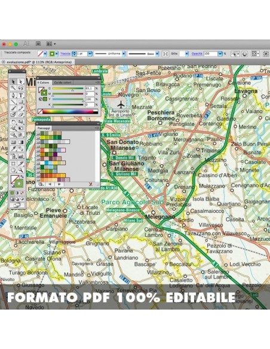Image resolution: width=270 pixels, height=349 pixels.
Task: Select the Eraser tool
Action: 21,115
